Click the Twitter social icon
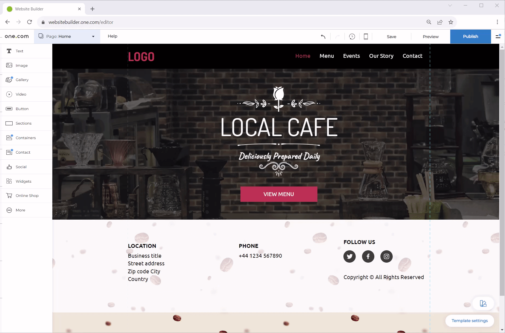505x333 pixels. click(x=349, y=257)
